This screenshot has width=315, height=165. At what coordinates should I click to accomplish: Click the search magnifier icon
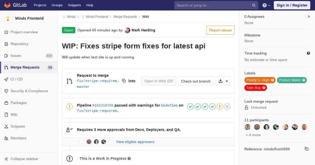(x=254, y=5)
